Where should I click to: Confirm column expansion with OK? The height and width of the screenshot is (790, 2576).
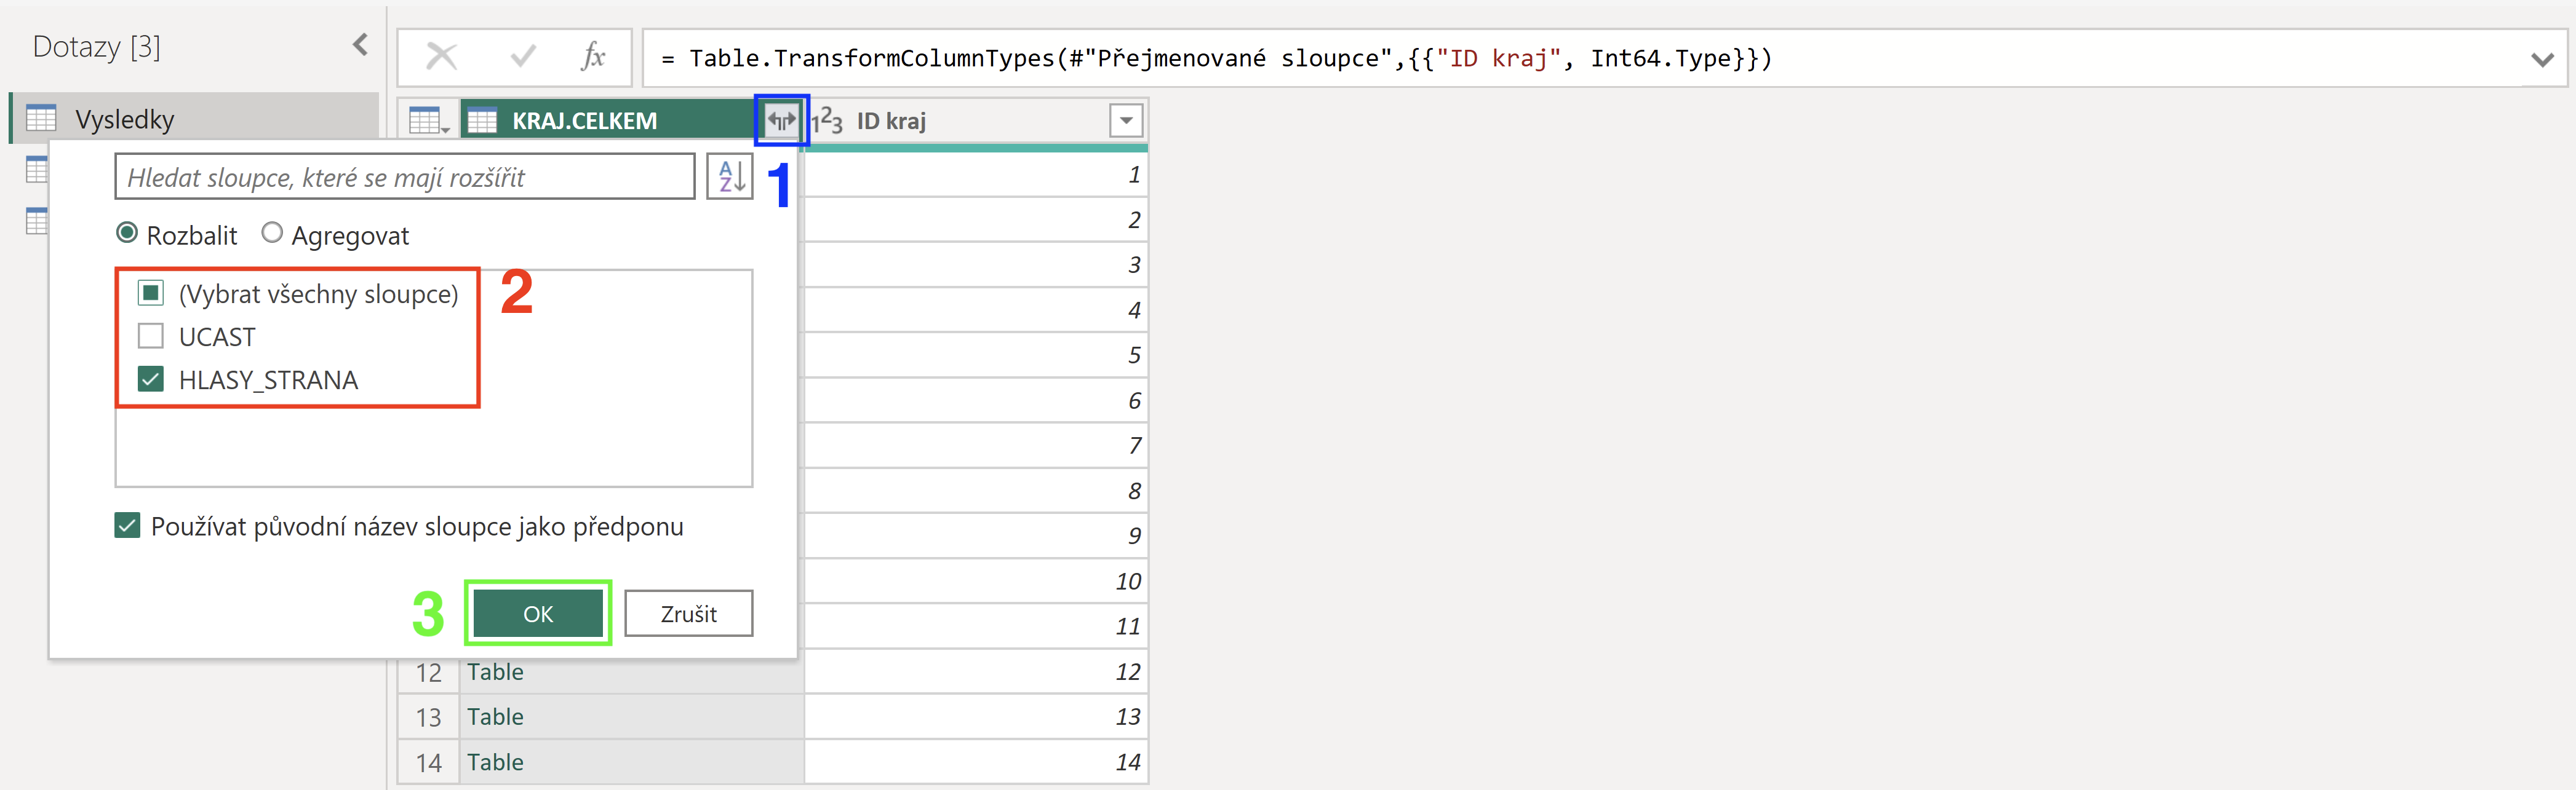[538, 613]
